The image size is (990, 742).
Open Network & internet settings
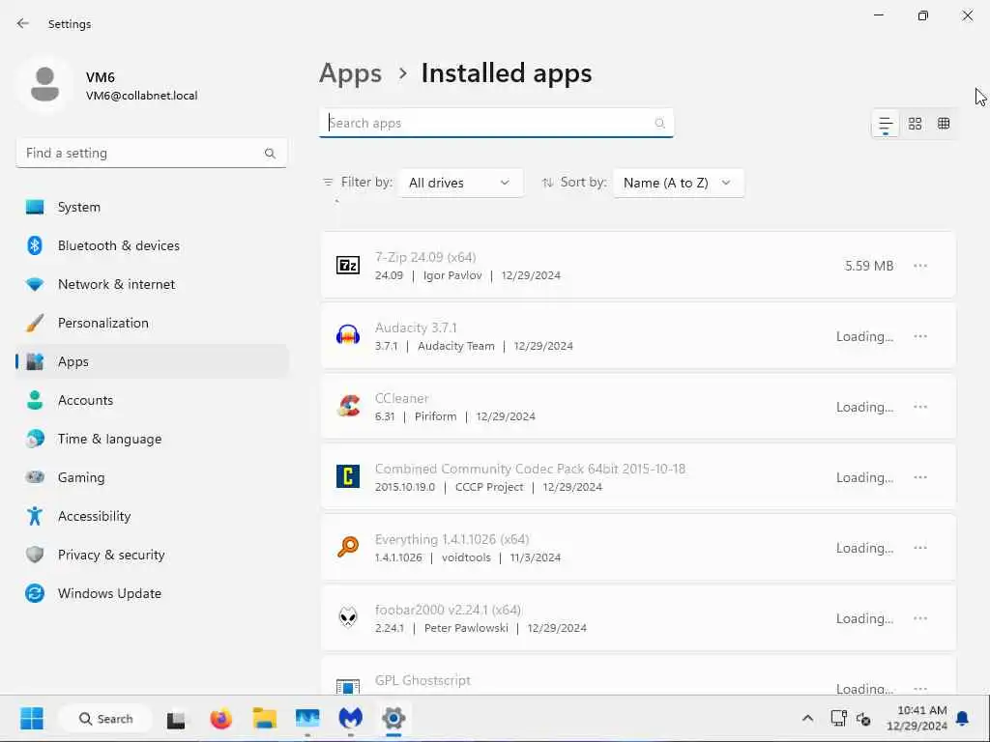(152, 284)
